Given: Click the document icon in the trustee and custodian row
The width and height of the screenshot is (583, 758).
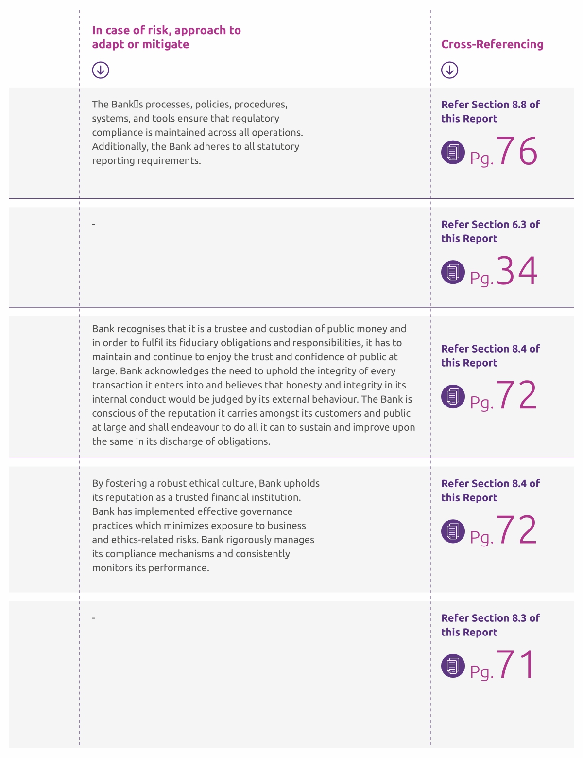Looking at the screenshot, I should point(453,396).
